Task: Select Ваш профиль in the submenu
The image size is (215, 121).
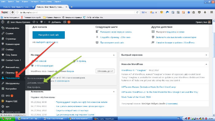Action: [x=34, y=87]
